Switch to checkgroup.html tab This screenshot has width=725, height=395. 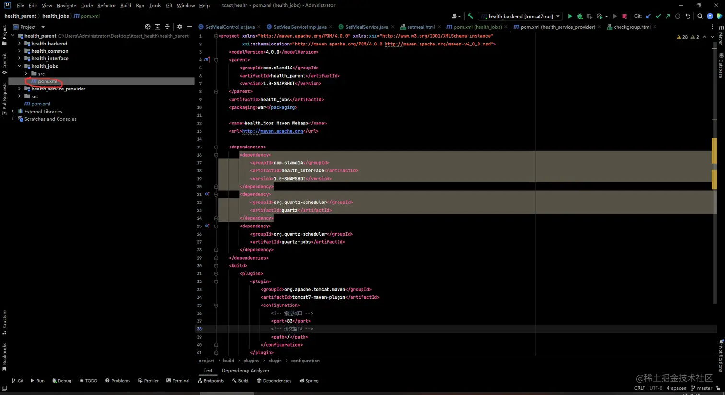tap(631, 27)
